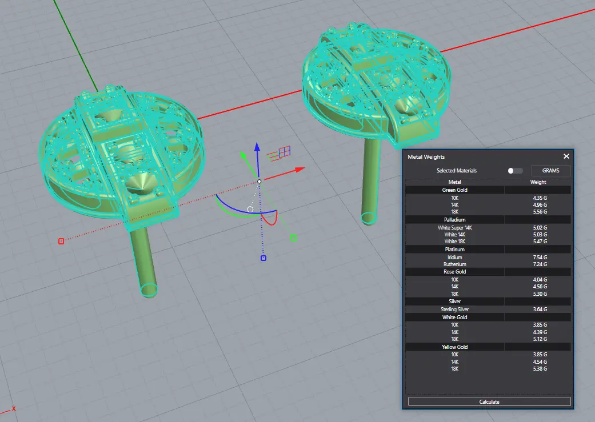Click the red scale handle square
Viewport: 595px width, 422px height.
pyautogui.click(x=61, y=241)
